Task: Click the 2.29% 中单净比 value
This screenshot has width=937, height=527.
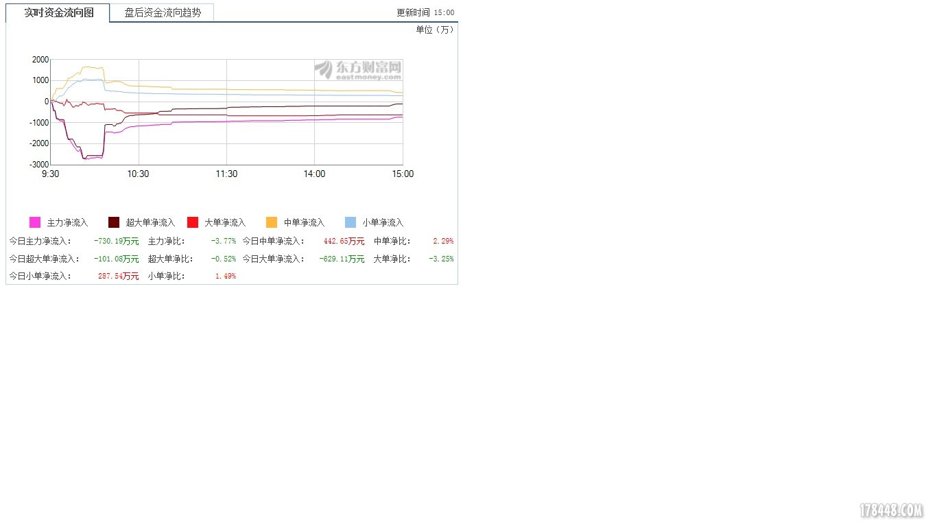Action: click(x=443, y=242)
